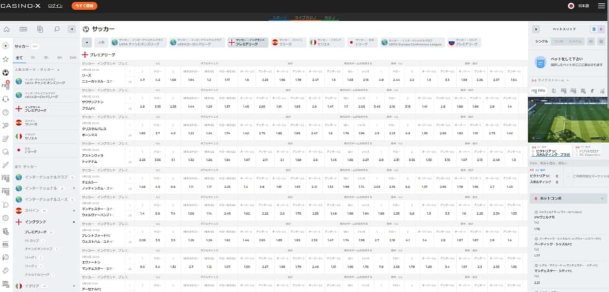Select the ロシア プレミアリーグ chip
Viewport: 609px width, 292px height.
click(464, 42)
